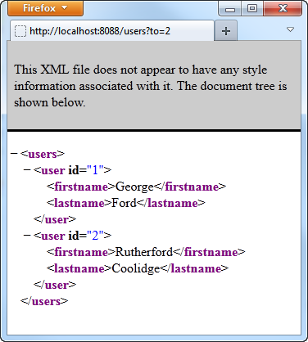Collapse the user id="2" node
This screenshot has width=308, height=342.
[27, 235]
